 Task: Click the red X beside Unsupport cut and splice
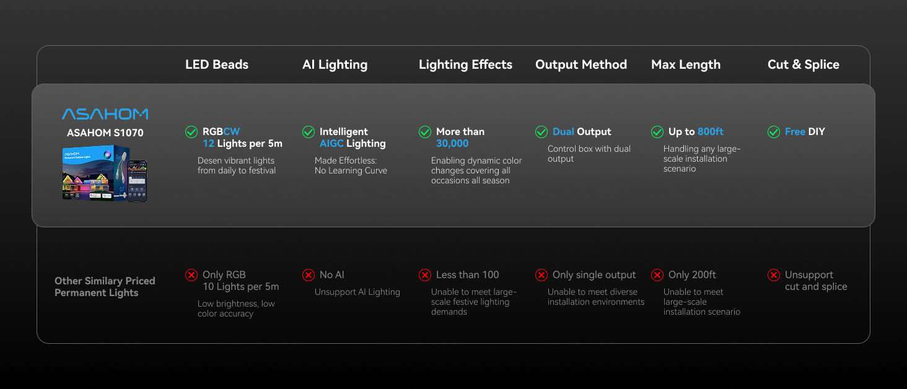pyautogui.click(x=774, y=275)
